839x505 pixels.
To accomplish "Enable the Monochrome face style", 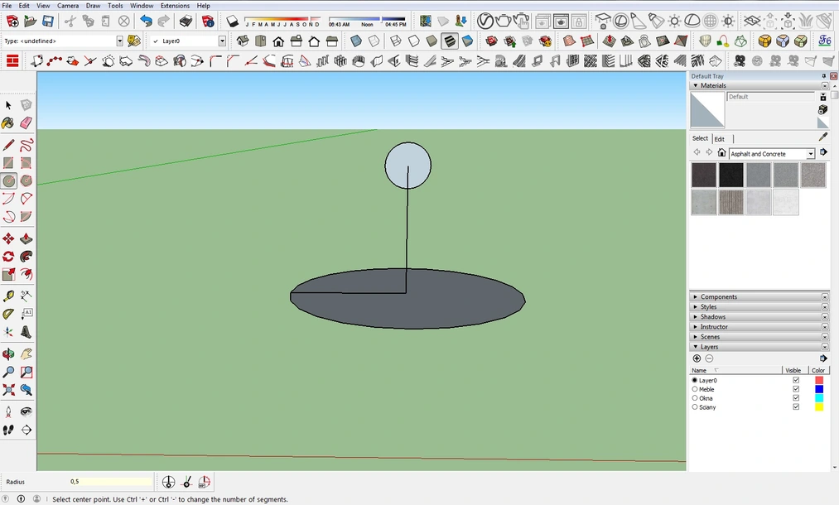I will [x=466, y=41].
